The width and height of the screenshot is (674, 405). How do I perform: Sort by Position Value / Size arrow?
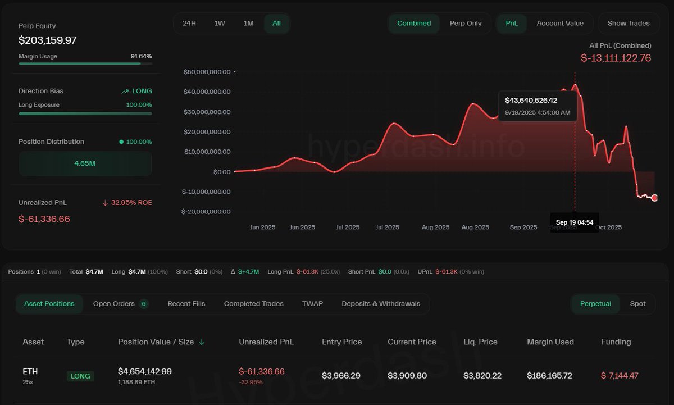(x=202, y=342)
